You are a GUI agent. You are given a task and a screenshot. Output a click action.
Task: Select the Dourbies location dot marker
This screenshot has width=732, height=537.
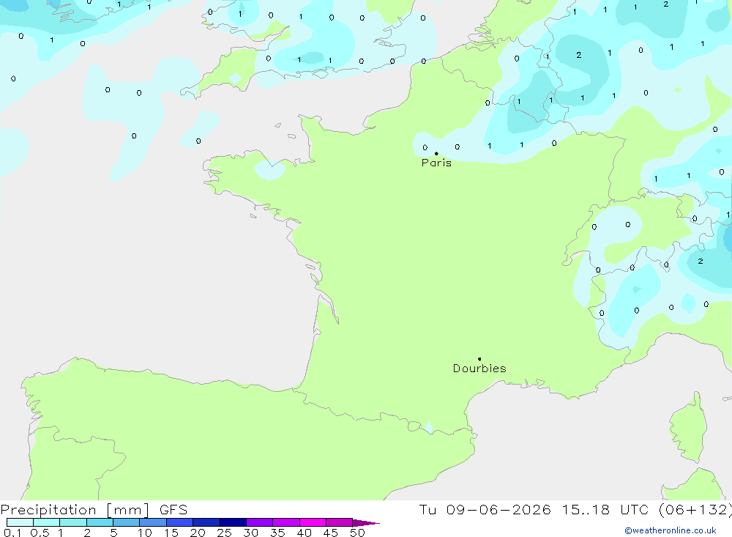pyautogui.click(x=479, y=359)
